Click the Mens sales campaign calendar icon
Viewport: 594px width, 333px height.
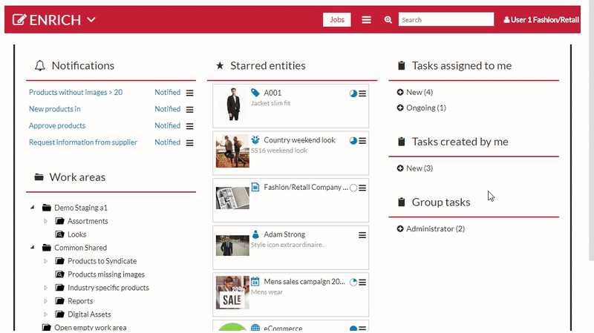click(x=255, y=282)
